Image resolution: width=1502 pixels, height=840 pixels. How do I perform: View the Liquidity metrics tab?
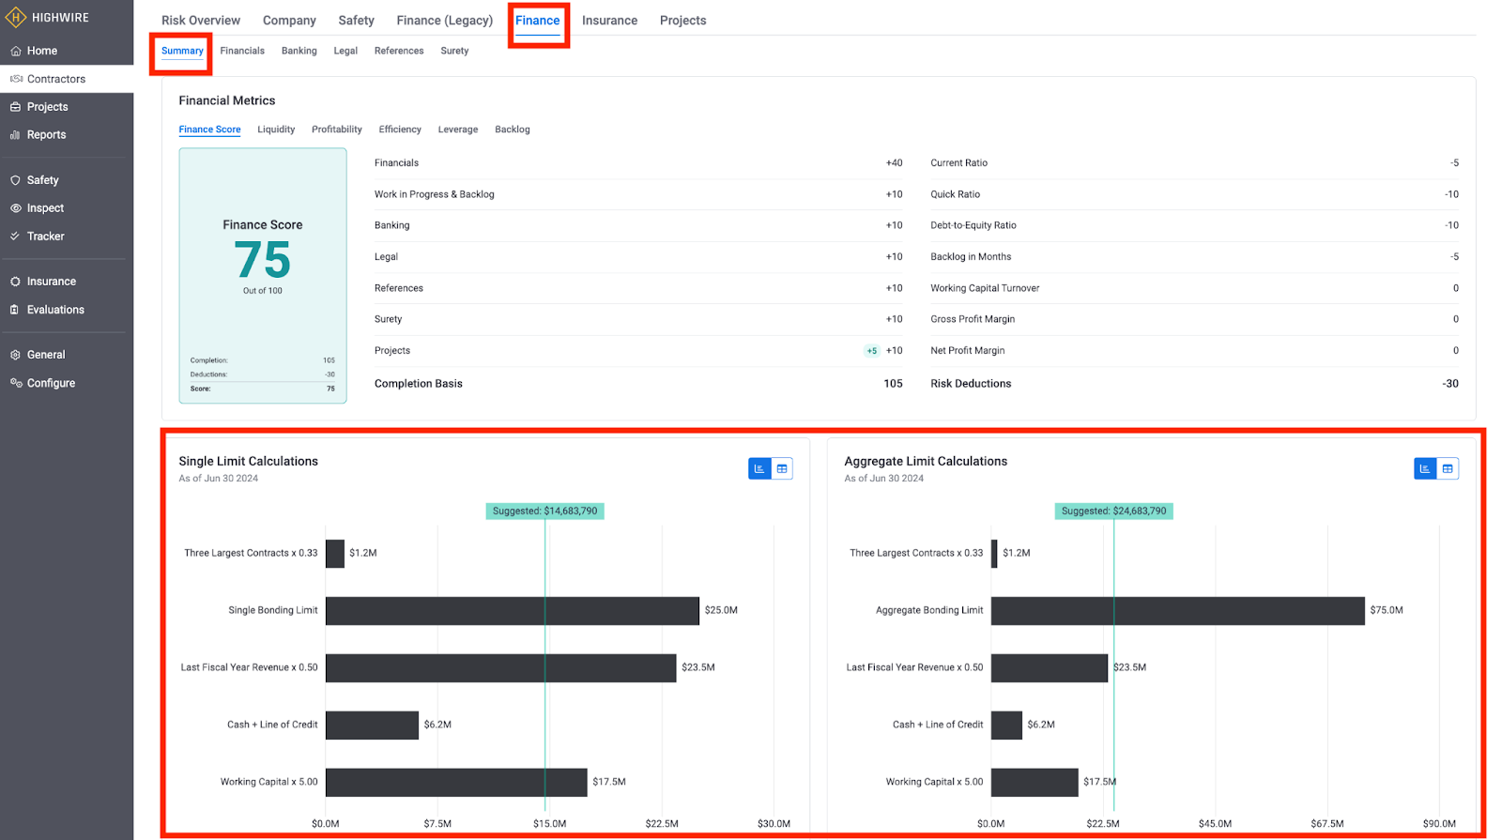276,130
